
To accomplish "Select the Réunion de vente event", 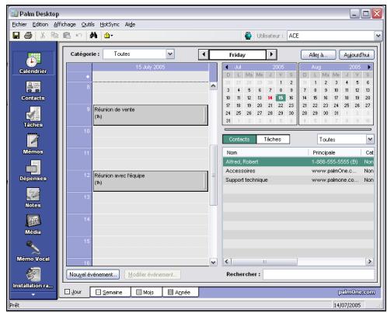I will 151,115.
